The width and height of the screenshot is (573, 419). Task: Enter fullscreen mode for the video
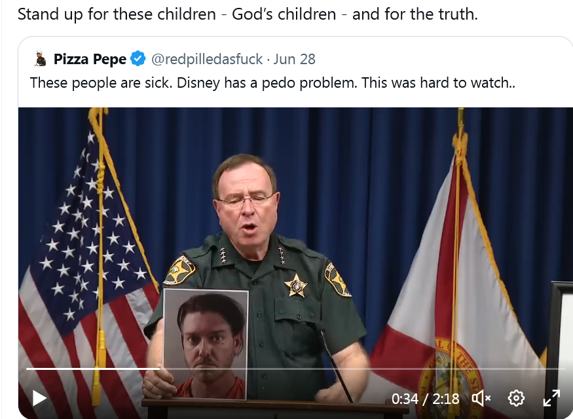pos(551,398)
